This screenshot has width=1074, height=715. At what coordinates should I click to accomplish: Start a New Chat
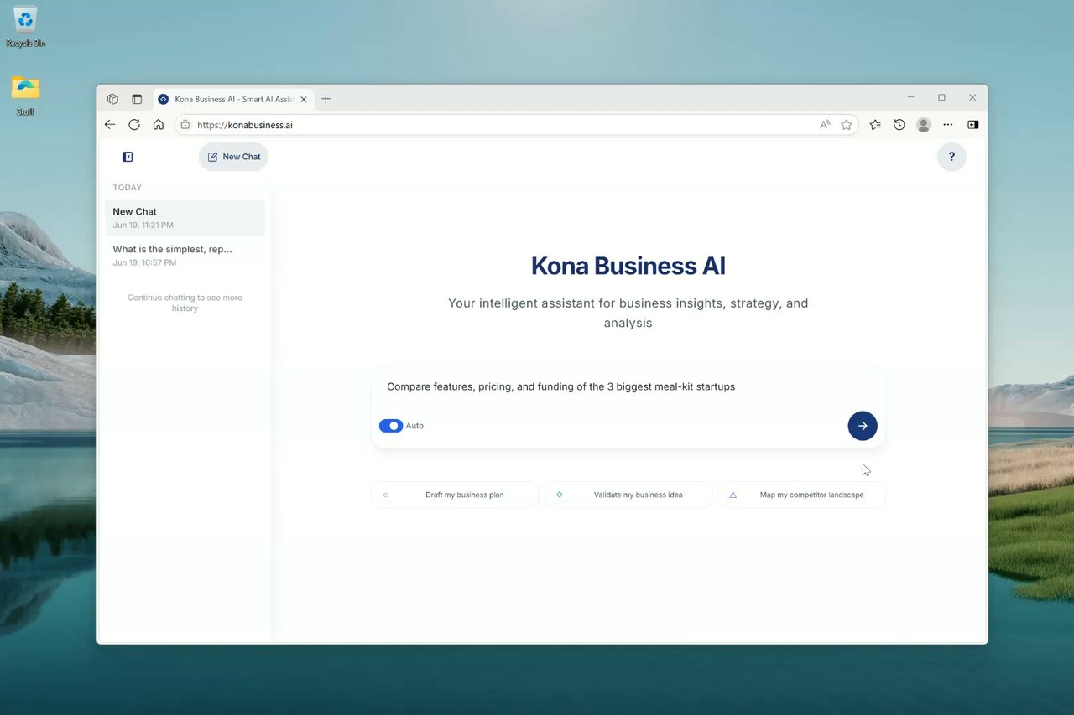coord(234,157)
